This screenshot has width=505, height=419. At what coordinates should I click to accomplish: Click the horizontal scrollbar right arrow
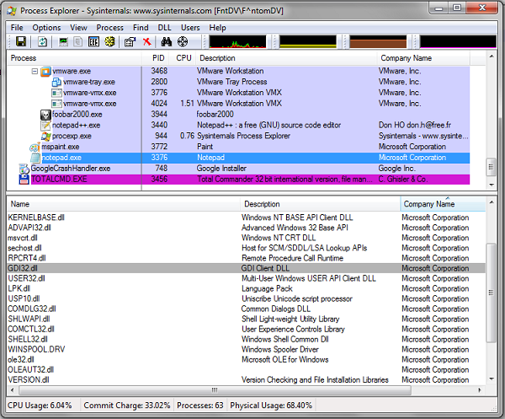pos(480,390)
